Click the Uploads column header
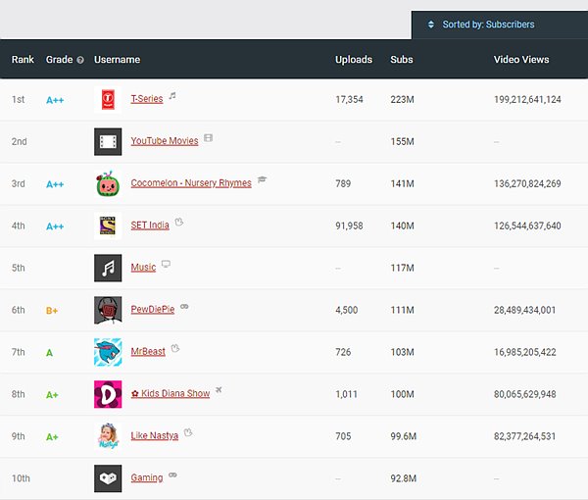 (354, 59)
